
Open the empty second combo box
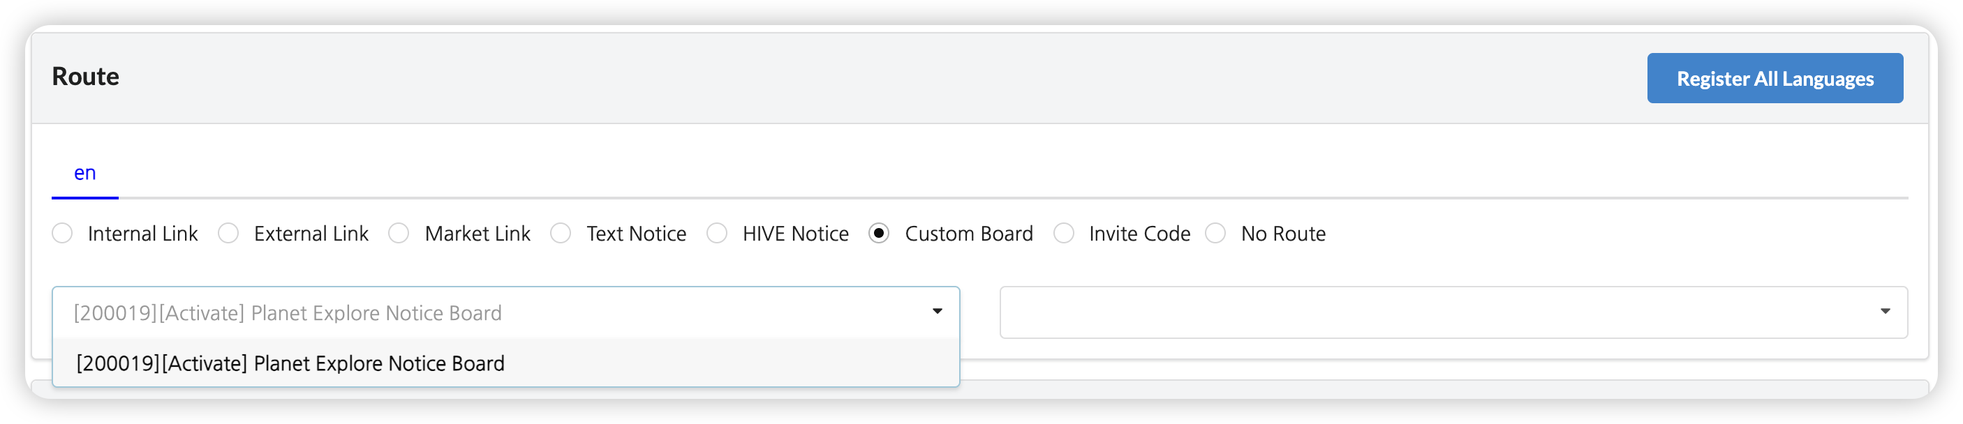click(1432, 312)
